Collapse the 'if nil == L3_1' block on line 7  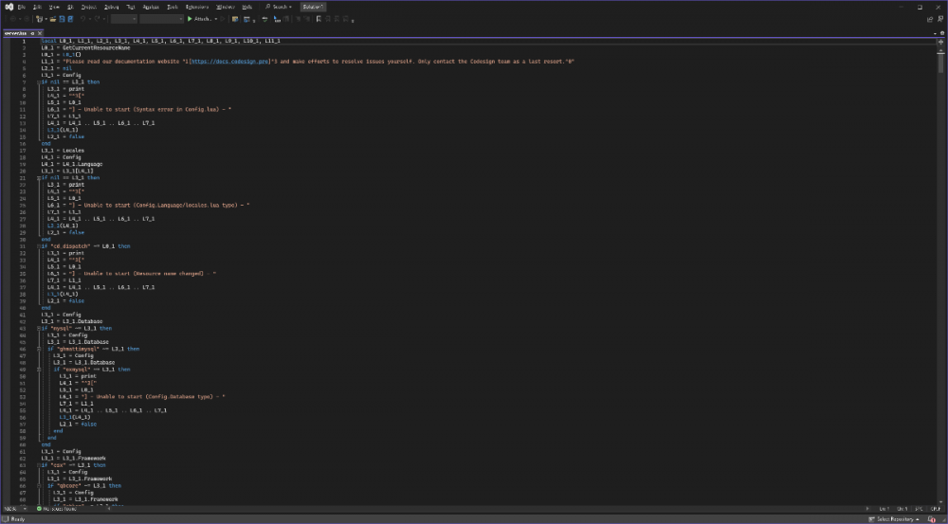[39, 82]
